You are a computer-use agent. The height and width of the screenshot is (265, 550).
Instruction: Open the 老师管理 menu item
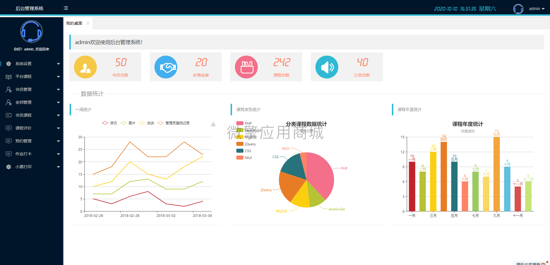32,102
